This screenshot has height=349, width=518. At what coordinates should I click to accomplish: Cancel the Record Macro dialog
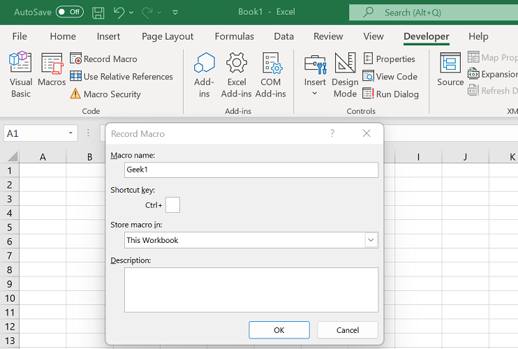(348, 330)
